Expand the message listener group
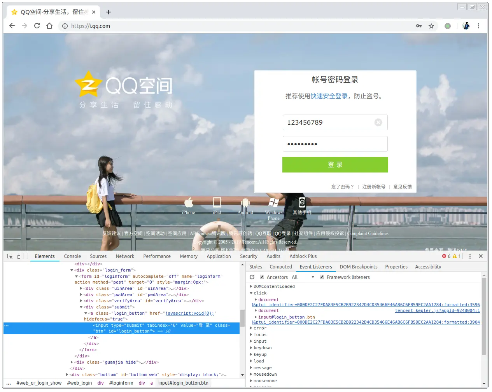This screenshot has width=492, height=392. point(251,368)
